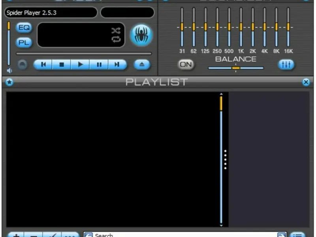Adjust the 250 Hz equalizer band
The image size is (316, 237).
coord(217,27)
